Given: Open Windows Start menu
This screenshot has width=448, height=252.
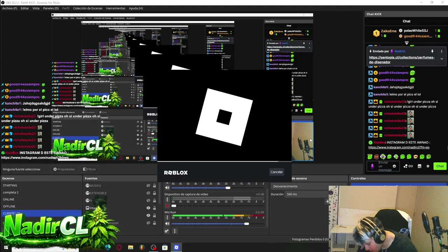Looking at the screenshot, I should (6, 247).
